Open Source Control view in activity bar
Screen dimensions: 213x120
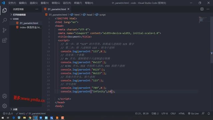[x=4, y=30]
